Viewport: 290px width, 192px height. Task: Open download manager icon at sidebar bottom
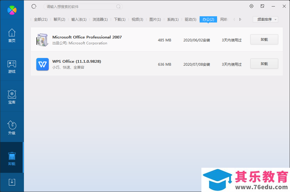pos(12,182)
